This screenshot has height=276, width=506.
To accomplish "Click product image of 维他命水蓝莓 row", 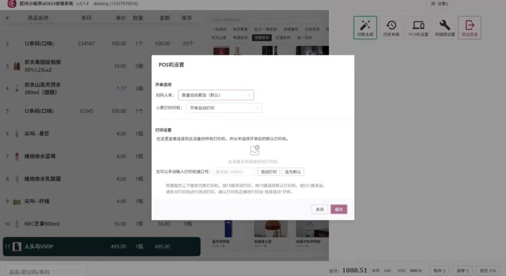I will (x=17, y=156).
